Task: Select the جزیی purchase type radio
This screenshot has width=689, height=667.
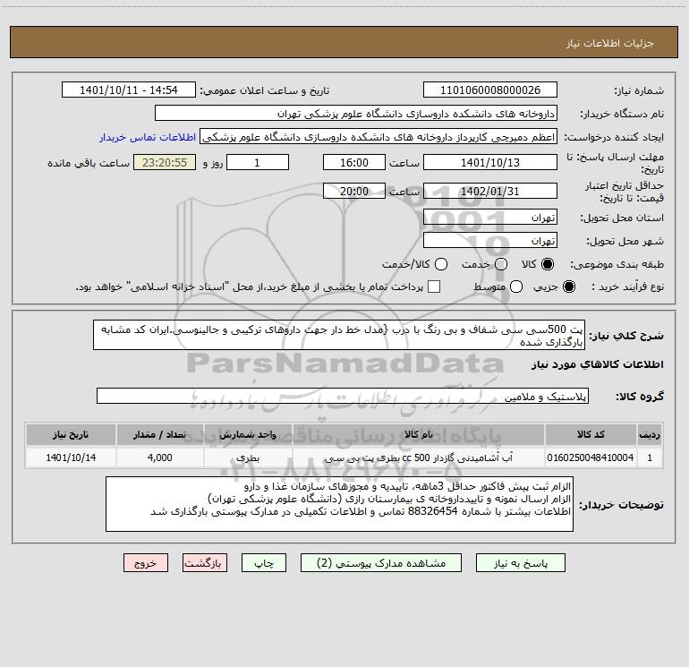Action: point(568,286)
